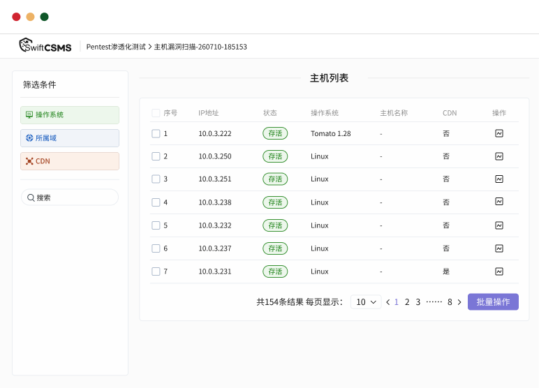Go to next page arrow
Screen dimensions: 539x388
[x=459, y=302]
